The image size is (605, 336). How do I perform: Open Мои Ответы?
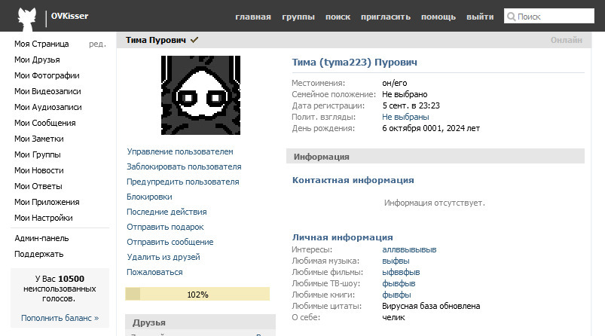click(38, 186)
